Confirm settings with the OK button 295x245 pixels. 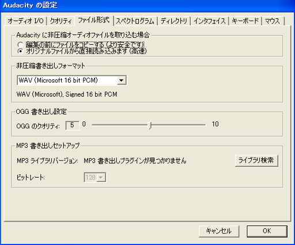267,231
